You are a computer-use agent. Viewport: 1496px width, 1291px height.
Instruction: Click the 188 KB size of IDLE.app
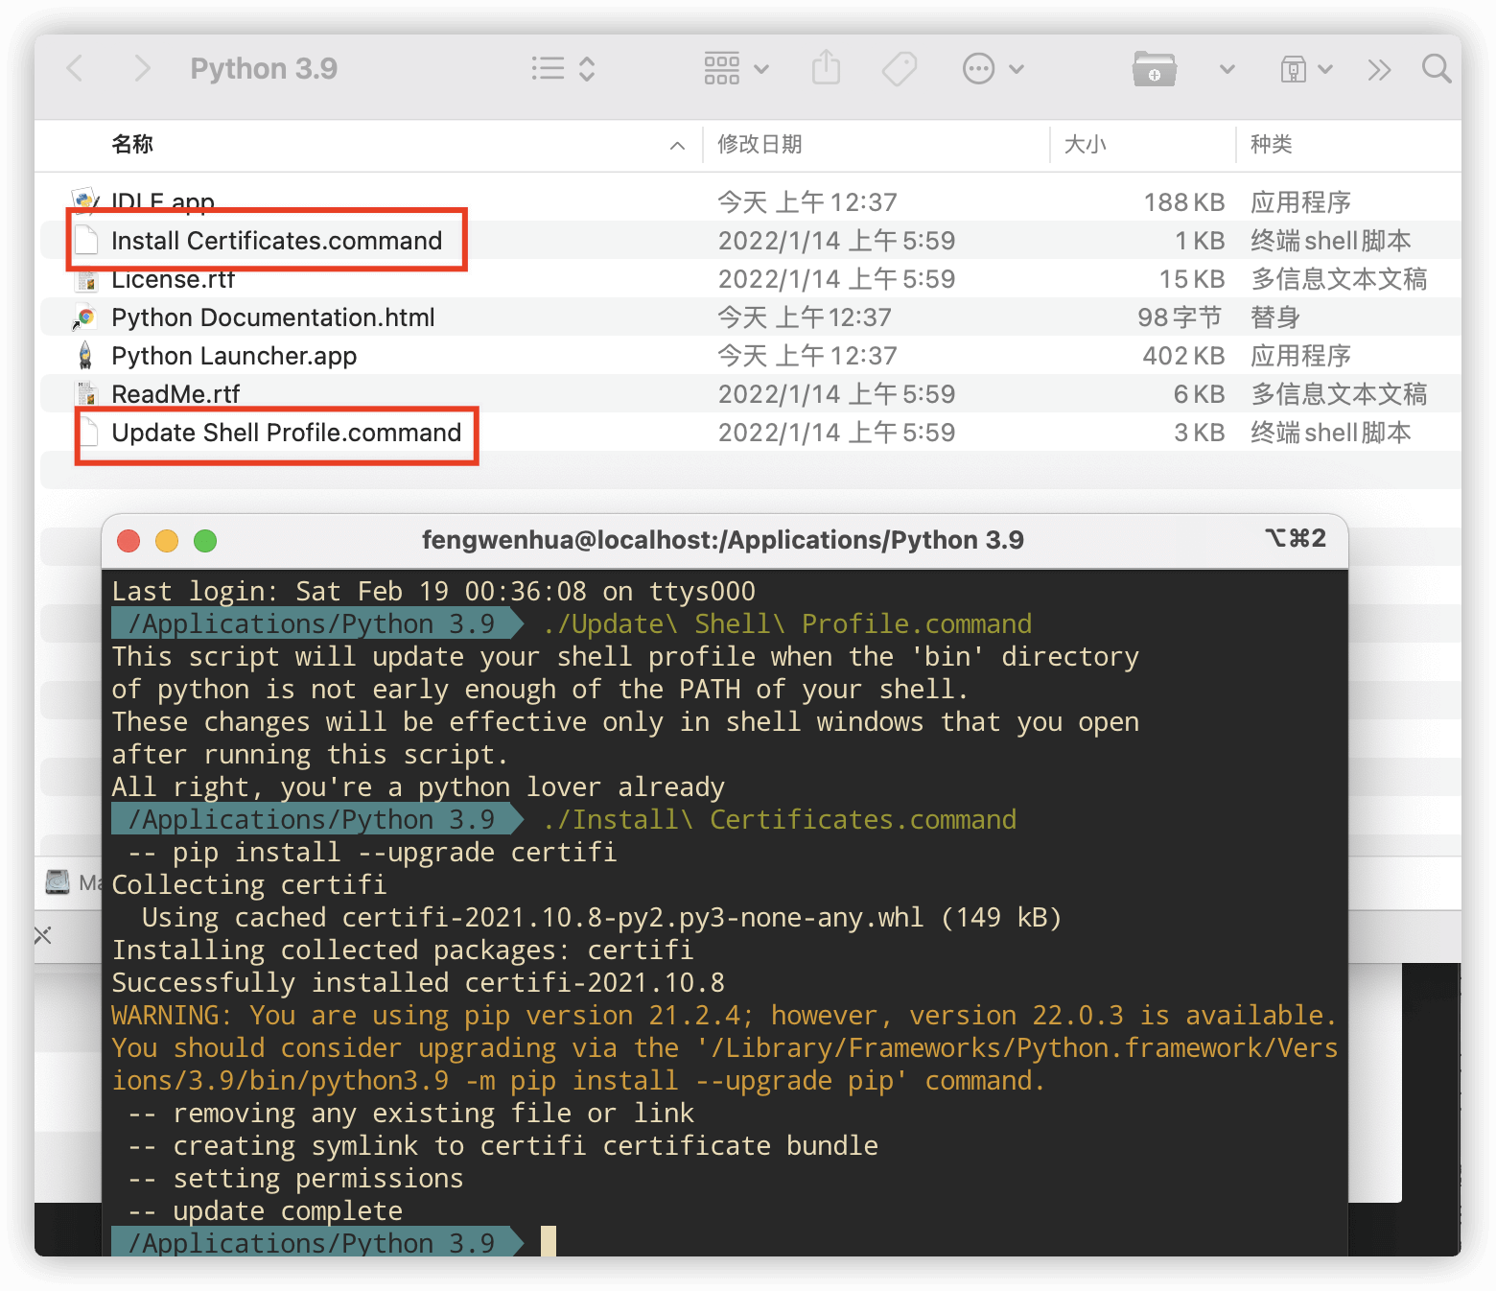click(x=1183, y=202)
